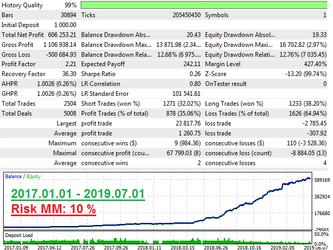The image size is (333, 250).
Task: Select the Z-Score value -13.20 (99.74%)
Action: tap(308, 74)
